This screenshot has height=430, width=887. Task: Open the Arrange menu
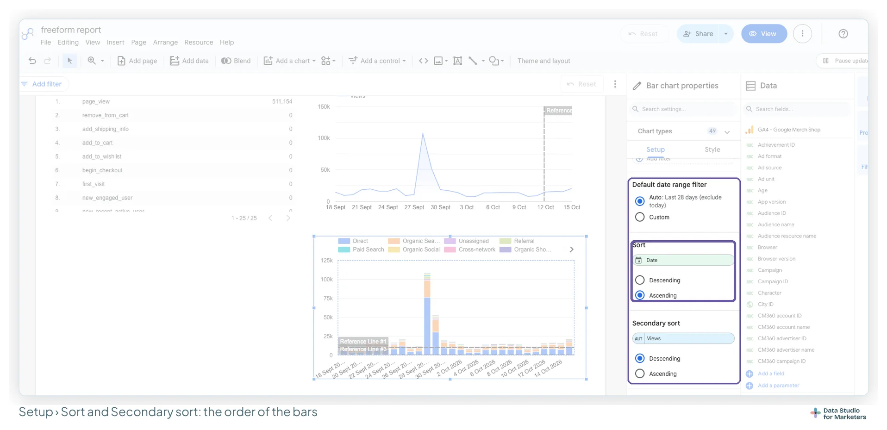[165, 42]
